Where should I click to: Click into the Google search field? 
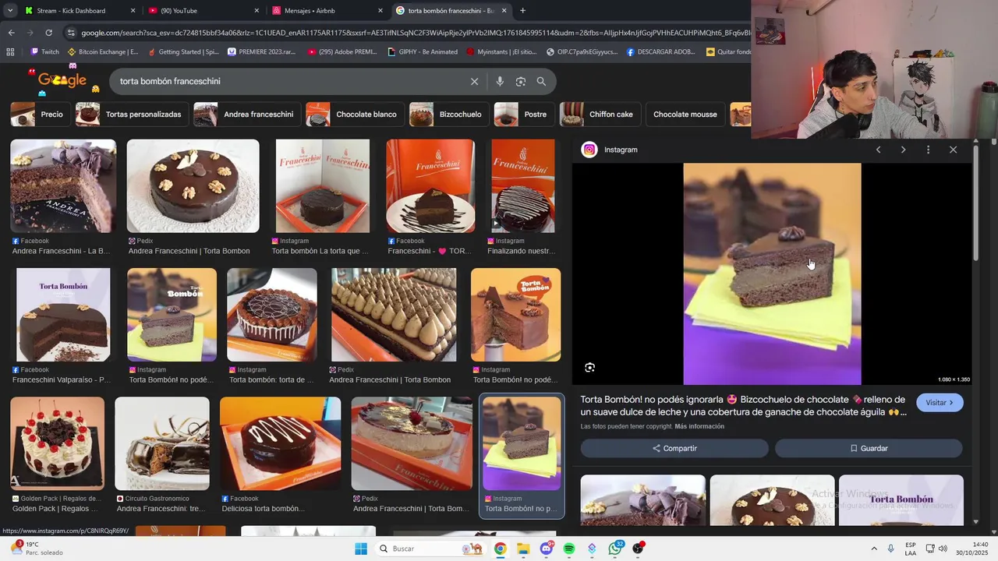[288, 81]
